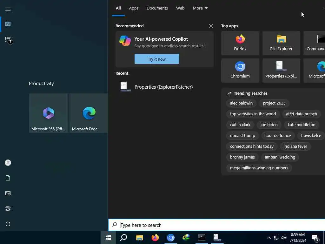This screenshot has width=325, height=244.
Task: Search trending term alec baldwin
Action: pos(241,103)
